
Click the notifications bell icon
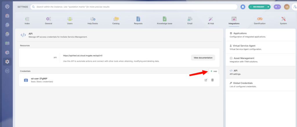[243, 7]
